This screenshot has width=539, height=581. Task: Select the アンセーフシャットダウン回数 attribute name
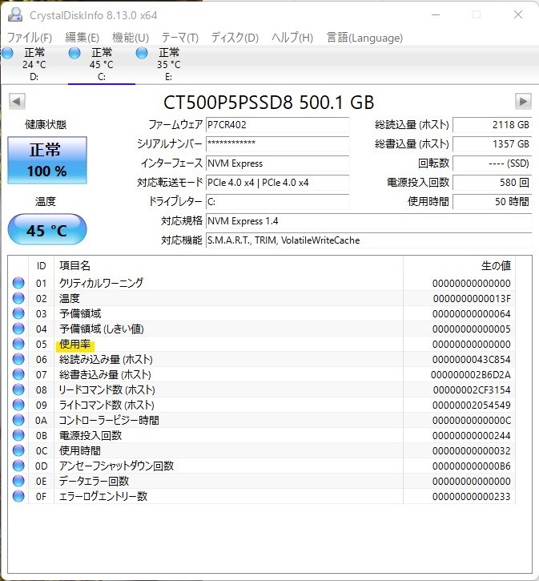click(116, 466)
